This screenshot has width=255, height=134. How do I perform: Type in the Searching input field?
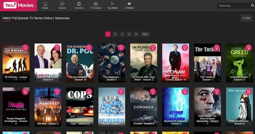pos(233,6)
